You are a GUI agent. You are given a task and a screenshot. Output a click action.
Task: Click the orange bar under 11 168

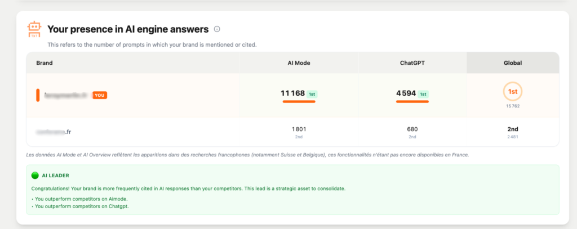(299, 101)
